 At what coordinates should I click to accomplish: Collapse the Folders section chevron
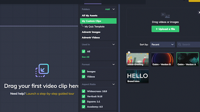[x=113, y=9]
